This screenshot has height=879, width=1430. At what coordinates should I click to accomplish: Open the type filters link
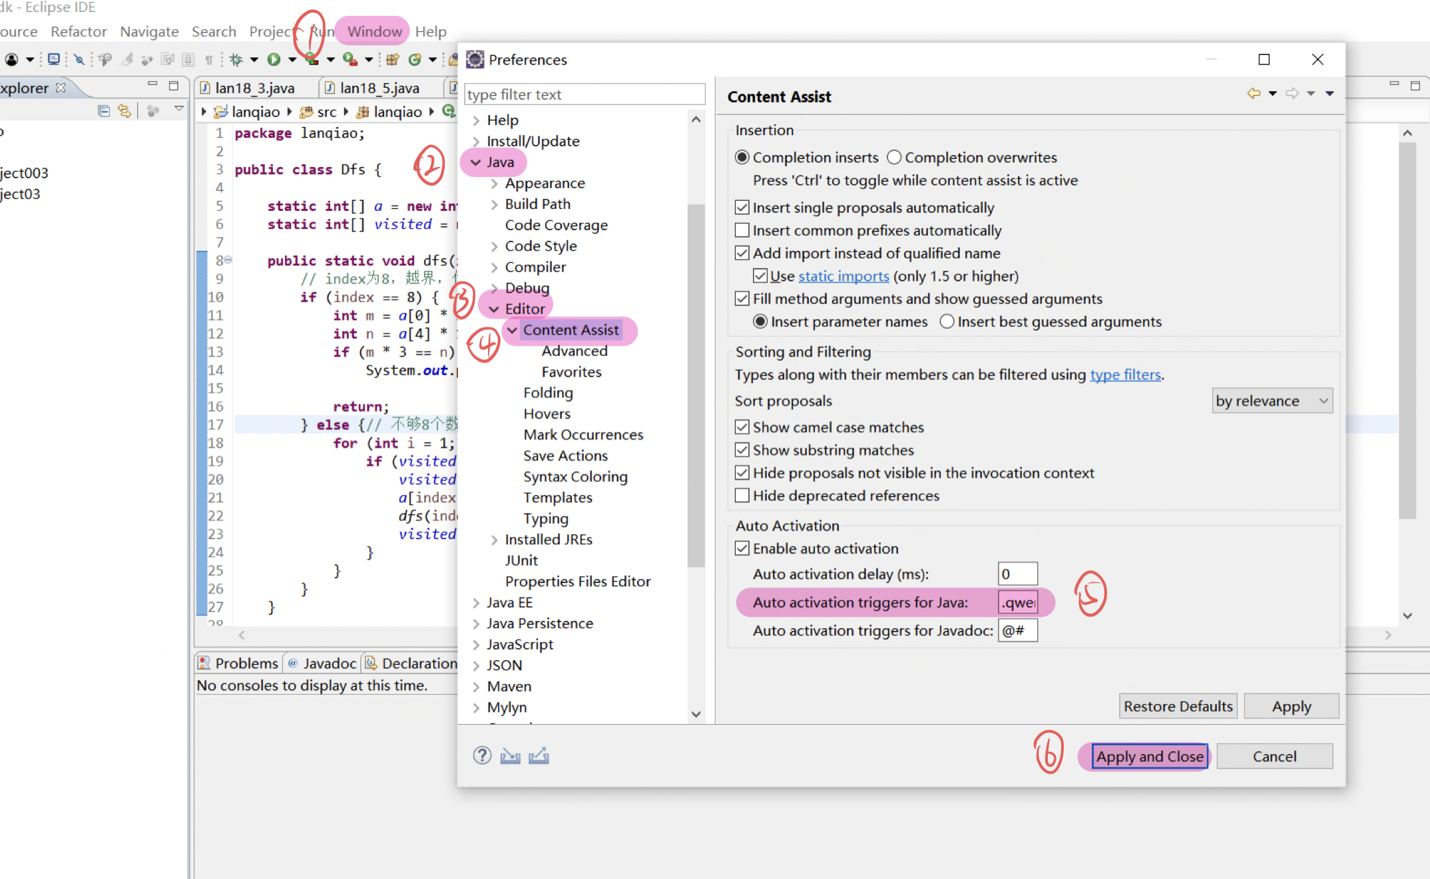pos(1125,375)
